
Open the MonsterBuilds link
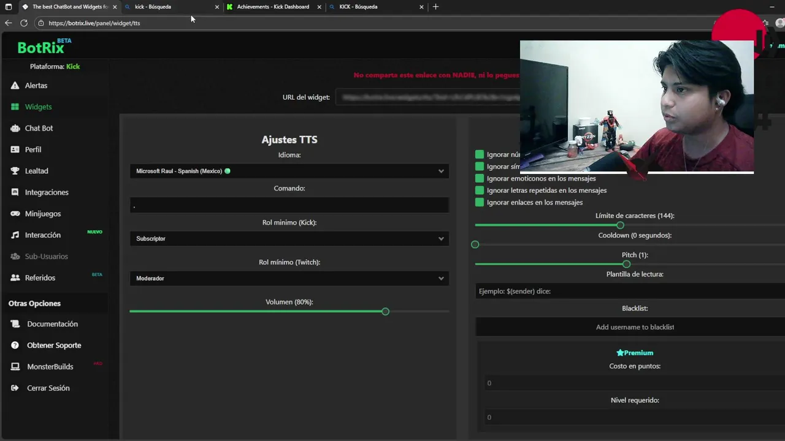pos(50,367)
